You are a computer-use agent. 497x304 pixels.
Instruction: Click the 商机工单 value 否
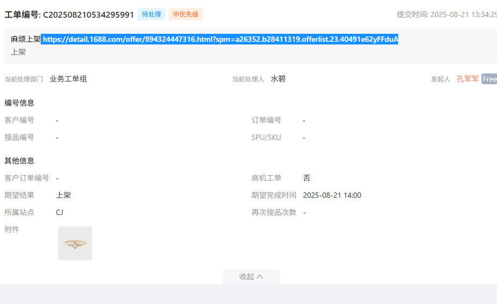pos(306,178)
